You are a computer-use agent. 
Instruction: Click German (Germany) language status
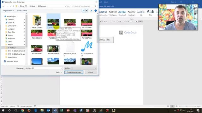pyautogui.click(x=27, y=106)
